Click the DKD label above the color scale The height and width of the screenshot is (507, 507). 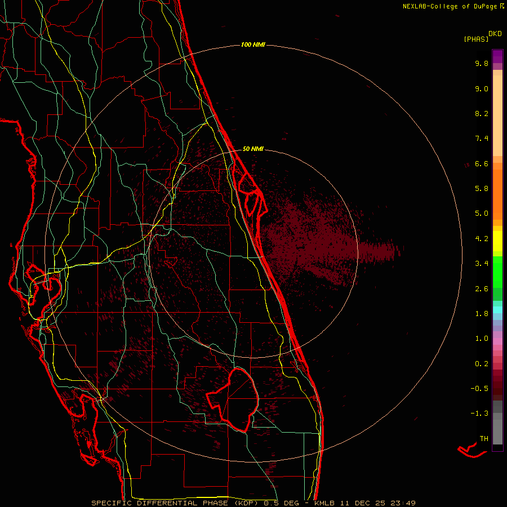495,33
